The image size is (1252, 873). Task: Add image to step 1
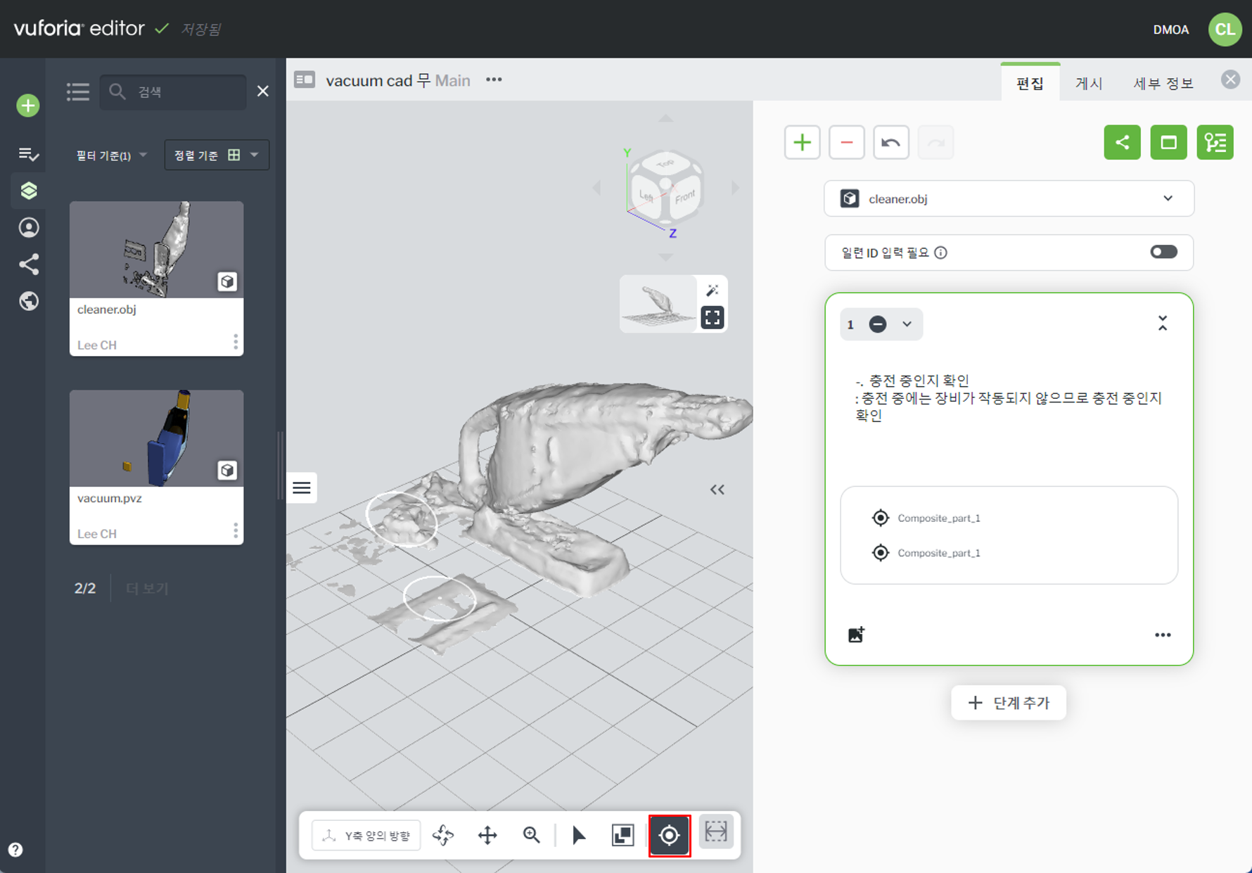tap(856, 635)
